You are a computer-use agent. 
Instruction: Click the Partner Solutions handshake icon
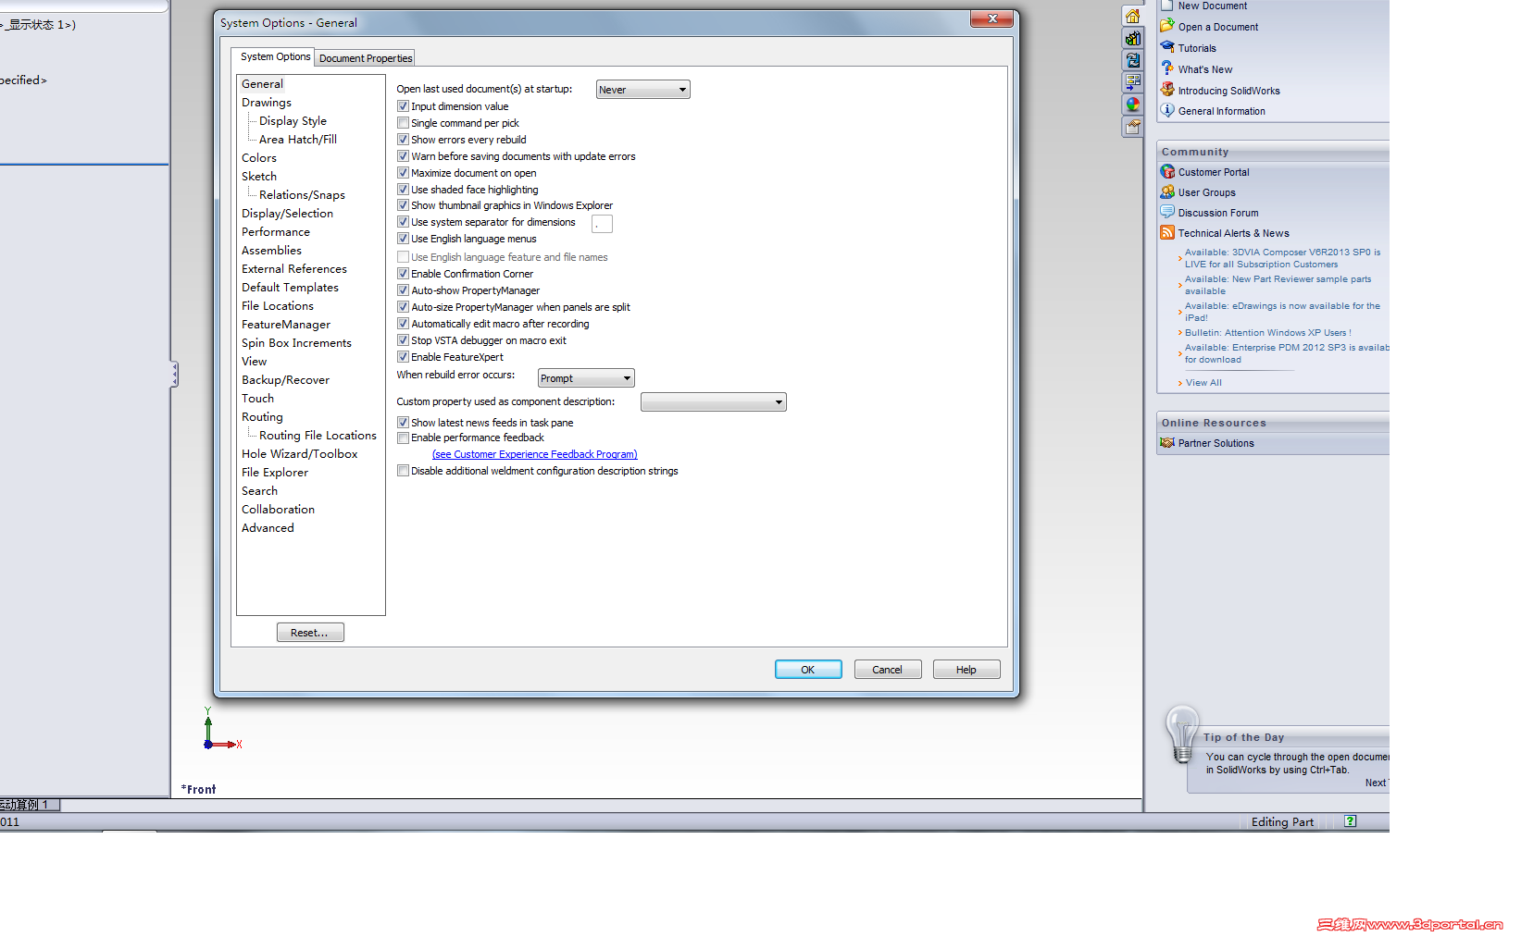click(1167, 443)
